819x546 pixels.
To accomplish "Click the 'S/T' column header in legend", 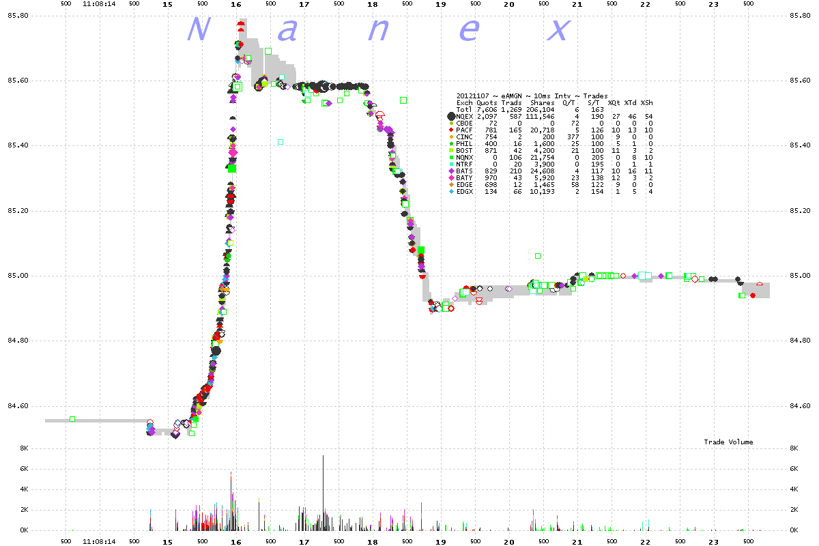I will point(592,102).
